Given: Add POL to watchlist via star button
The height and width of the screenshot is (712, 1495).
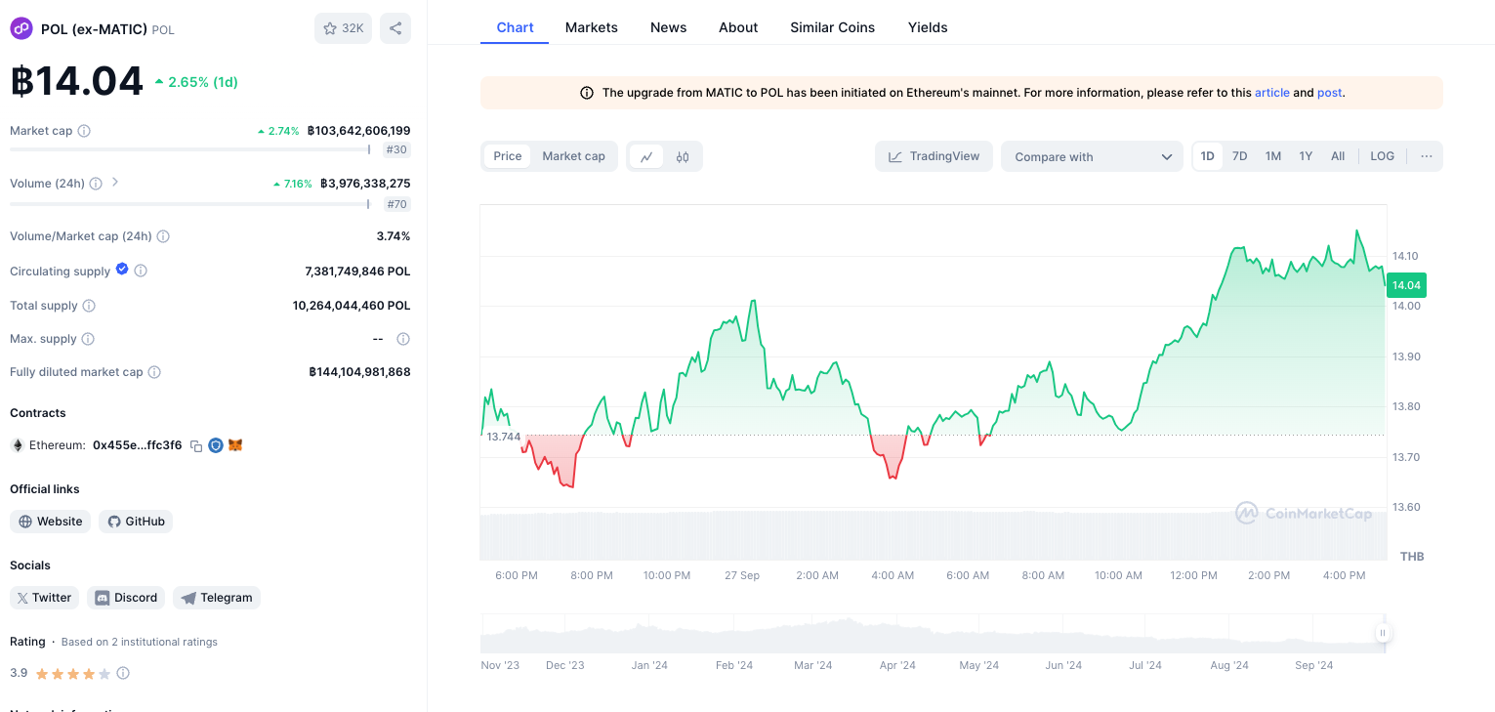Looking at the screenshot, I should [x=343, y=28].
